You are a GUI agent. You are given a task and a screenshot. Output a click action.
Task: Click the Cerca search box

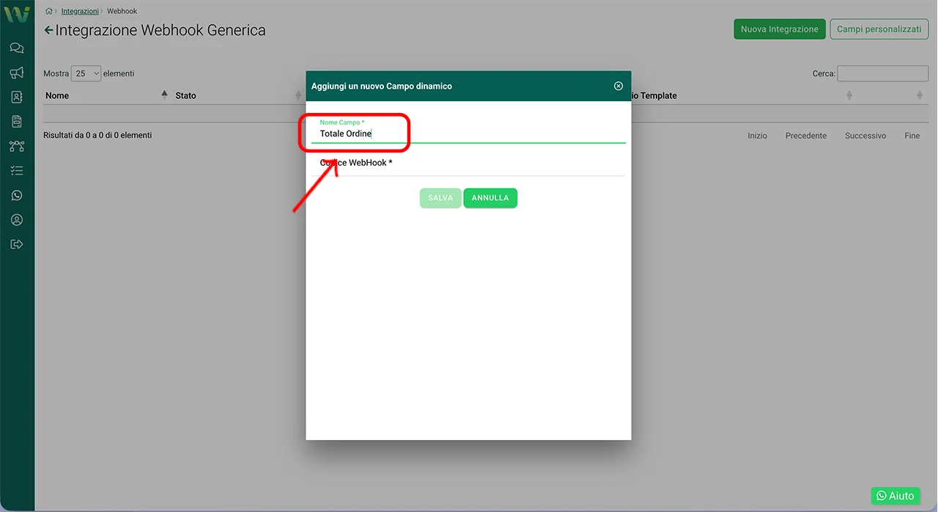coord(882,73)
